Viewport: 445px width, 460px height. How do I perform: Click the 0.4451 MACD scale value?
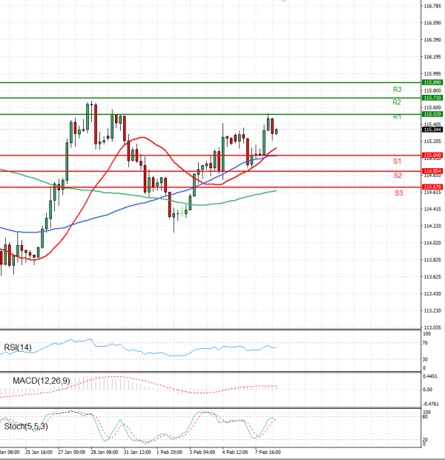pos(430,376)
